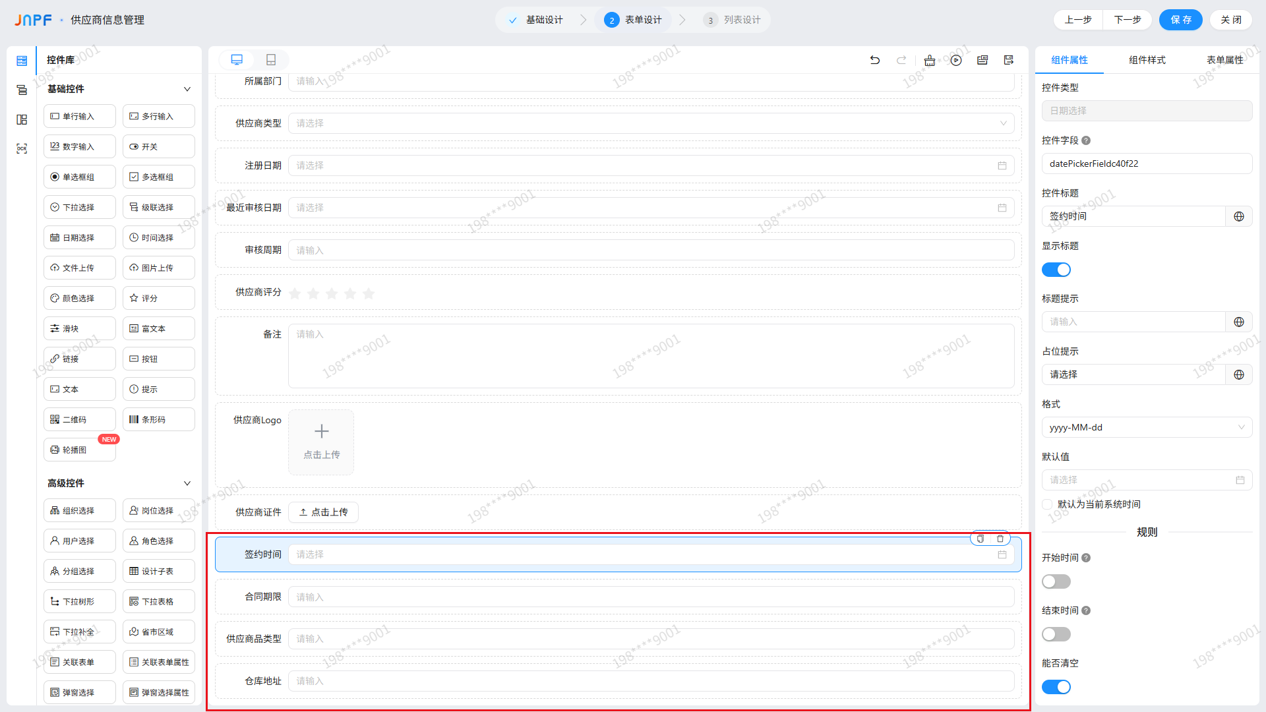Open the layout templates sidebar icon
This screenshot has height=712, width=1266.
pos(22,119)
